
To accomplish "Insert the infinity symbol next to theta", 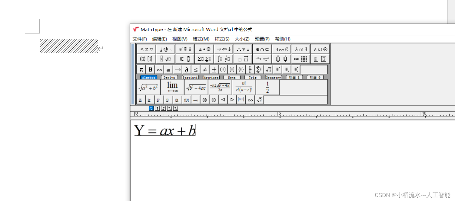I will point(159,70).
